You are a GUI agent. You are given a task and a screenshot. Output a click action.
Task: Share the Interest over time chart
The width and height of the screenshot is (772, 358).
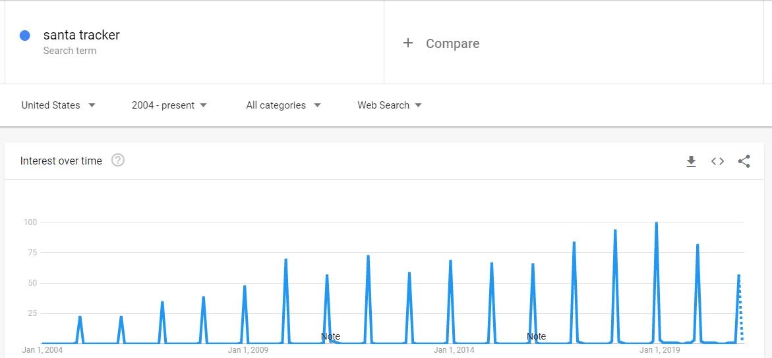click(744, 161)
